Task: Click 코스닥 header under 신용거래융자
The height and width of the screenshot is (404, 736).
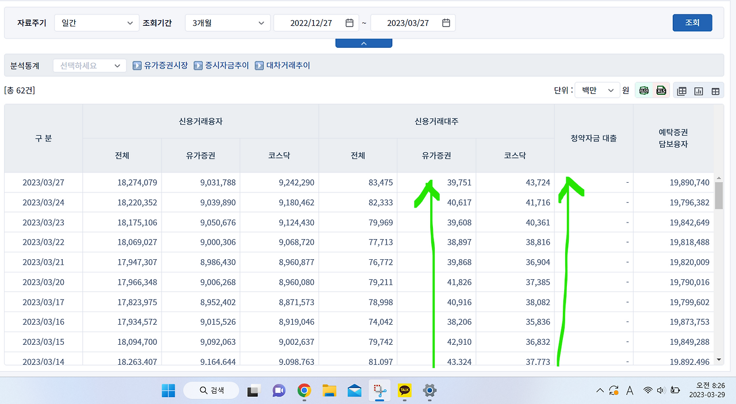Action: pos(279,156)
